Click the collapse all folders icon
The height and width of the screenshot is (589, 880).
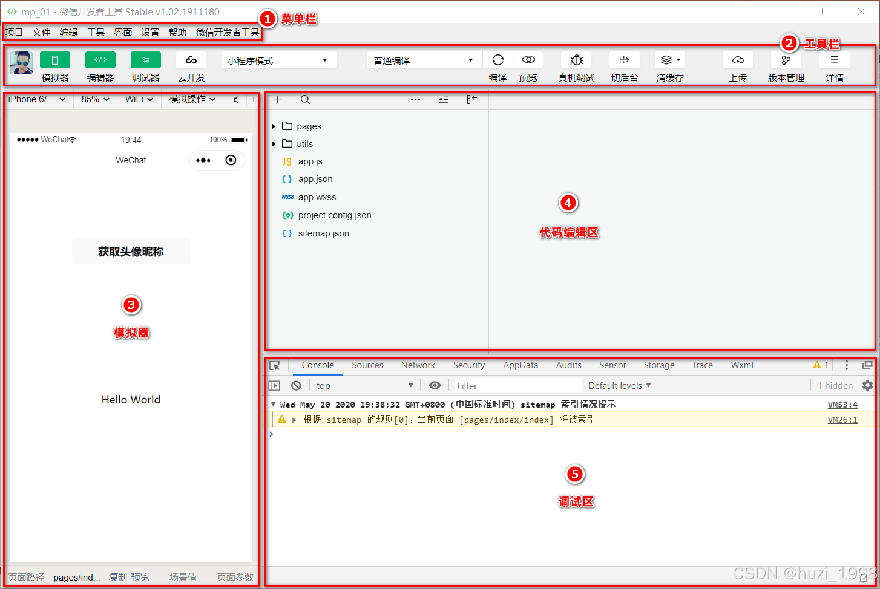click(x=444, y=100)
